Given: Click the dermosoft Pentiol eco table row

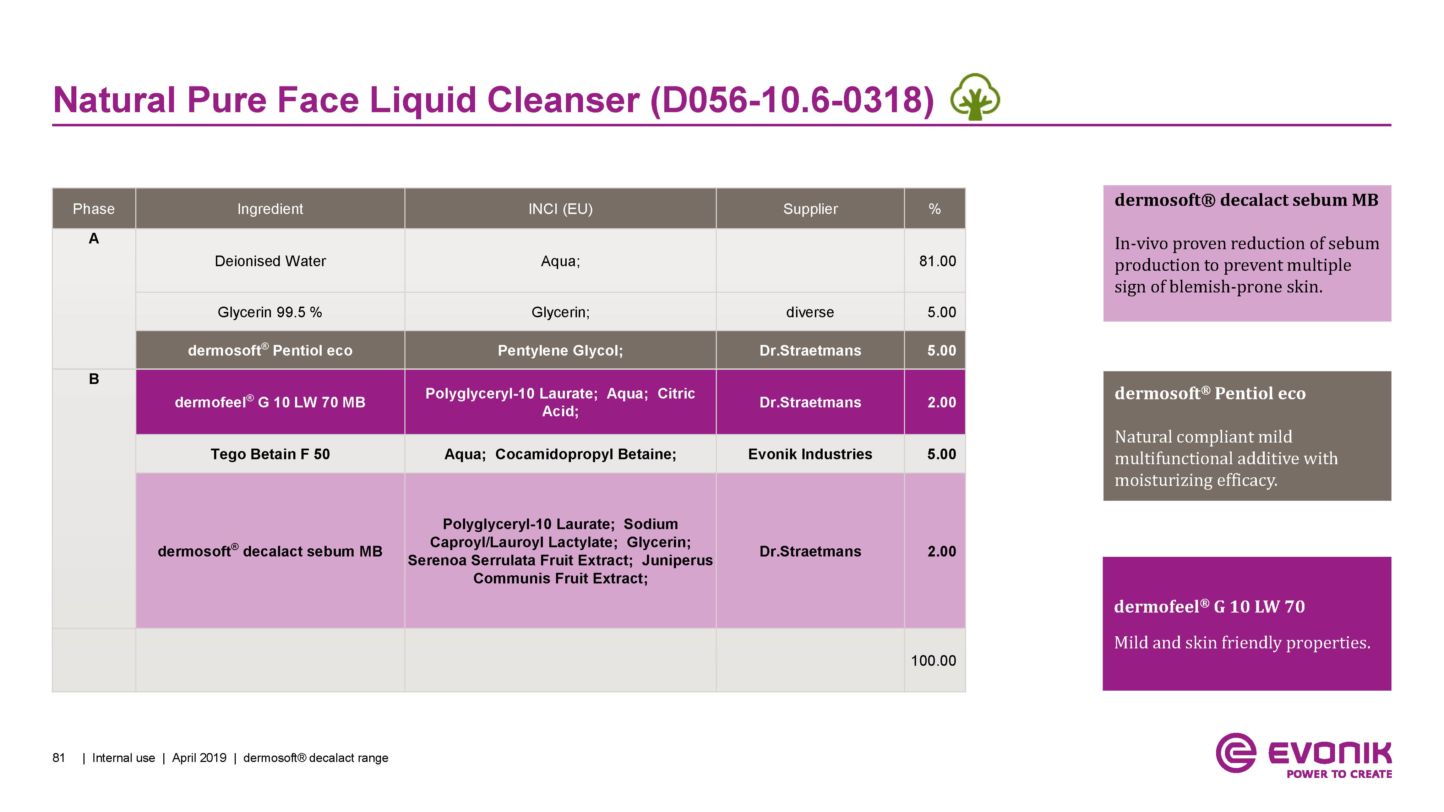Looking at the screenshot, I should tap(269, 350).
